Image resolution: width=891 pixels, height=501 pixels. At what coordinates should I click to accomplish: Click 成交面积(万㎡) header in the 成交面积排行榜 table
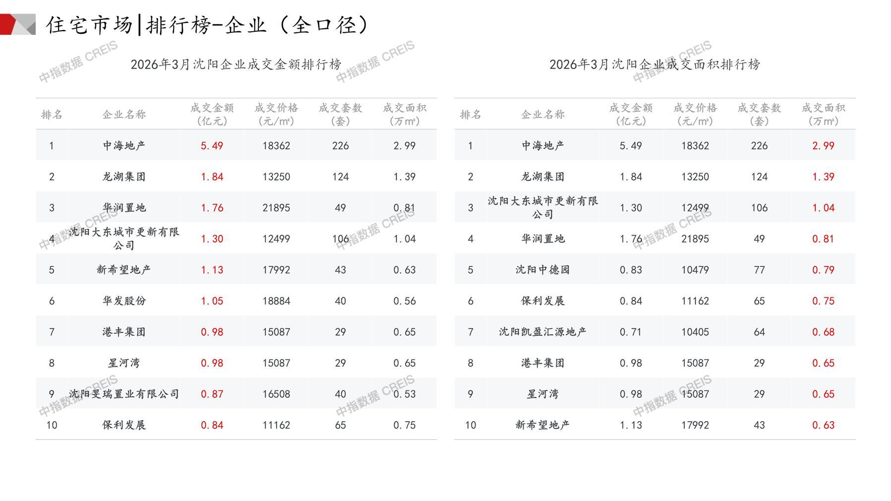[823, 114]
